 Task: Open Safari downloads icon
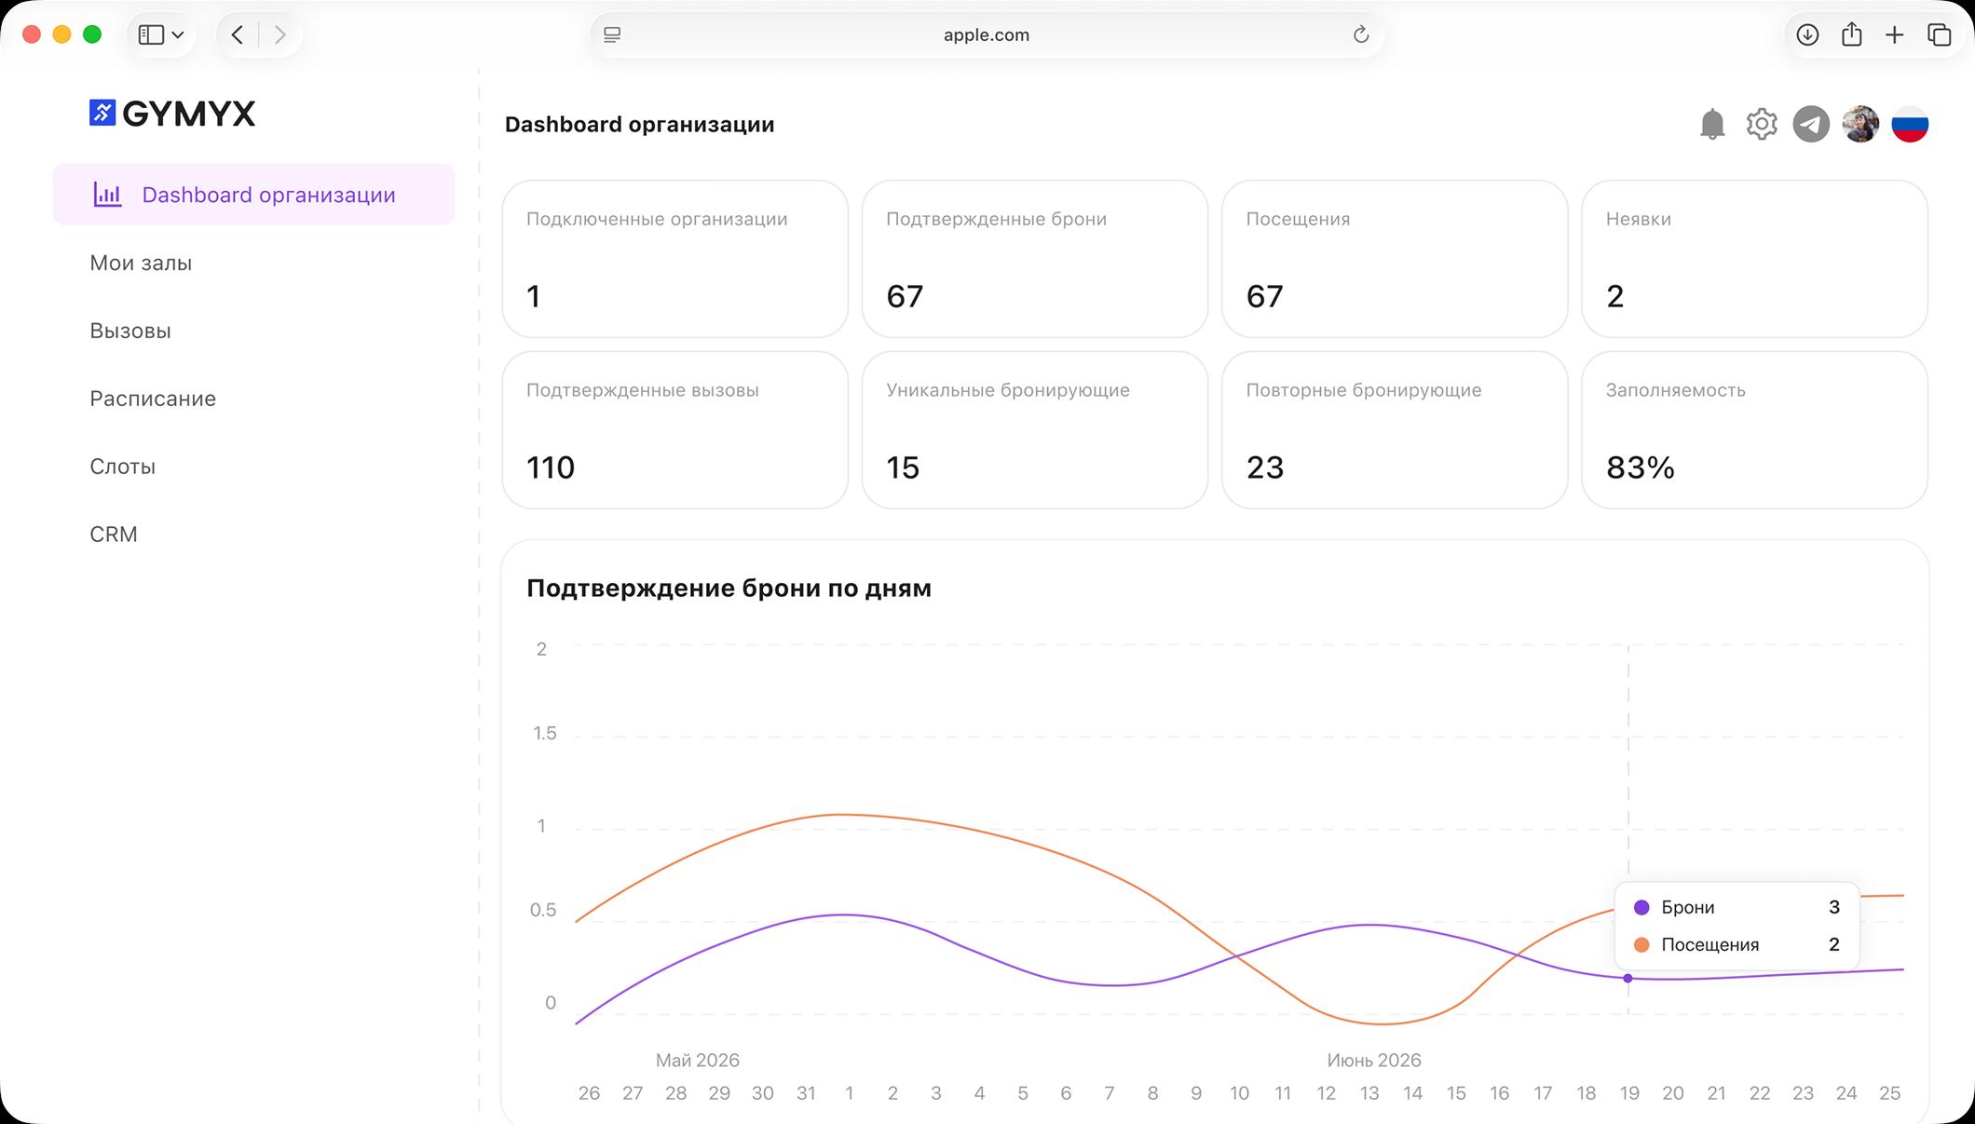click(x=1807, y=34)
